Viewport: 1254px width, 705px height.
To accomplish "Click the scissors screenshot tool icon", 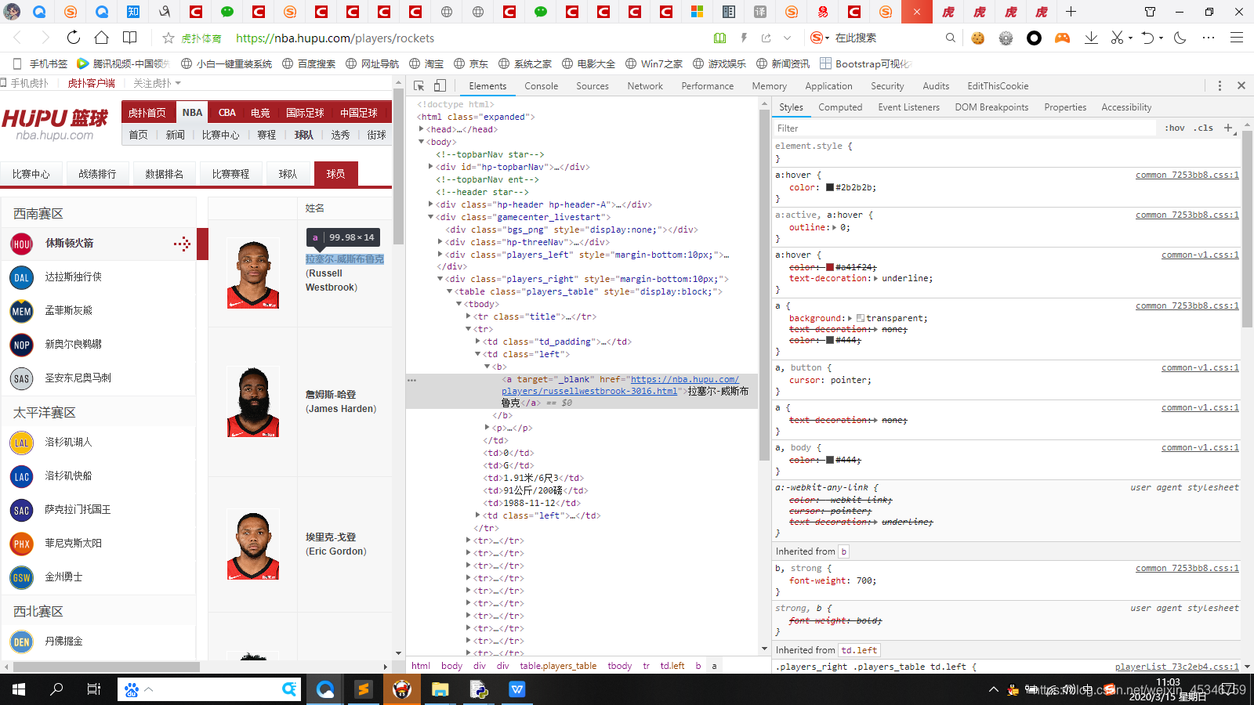I will pyautogui.click(x=1118, y=38).
